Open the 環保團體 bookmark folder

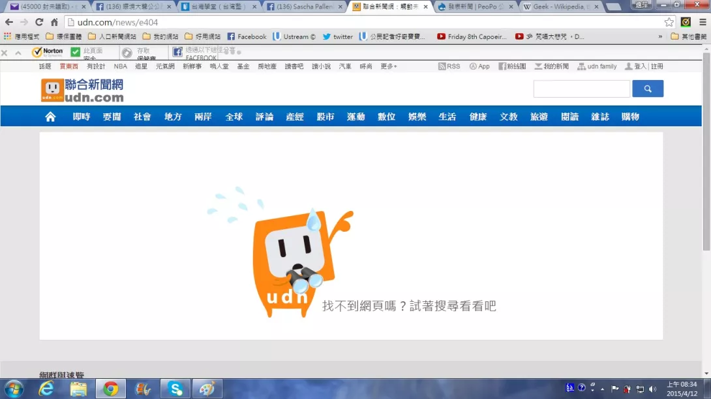click(x=64, y=36)
